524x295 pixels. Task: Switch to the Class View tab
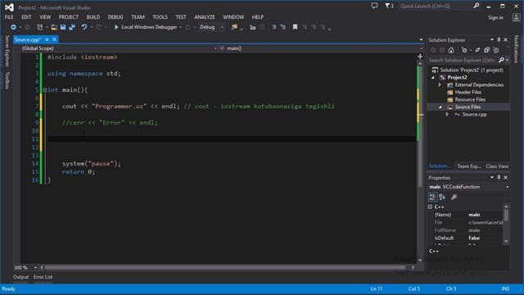coord(497,166)
